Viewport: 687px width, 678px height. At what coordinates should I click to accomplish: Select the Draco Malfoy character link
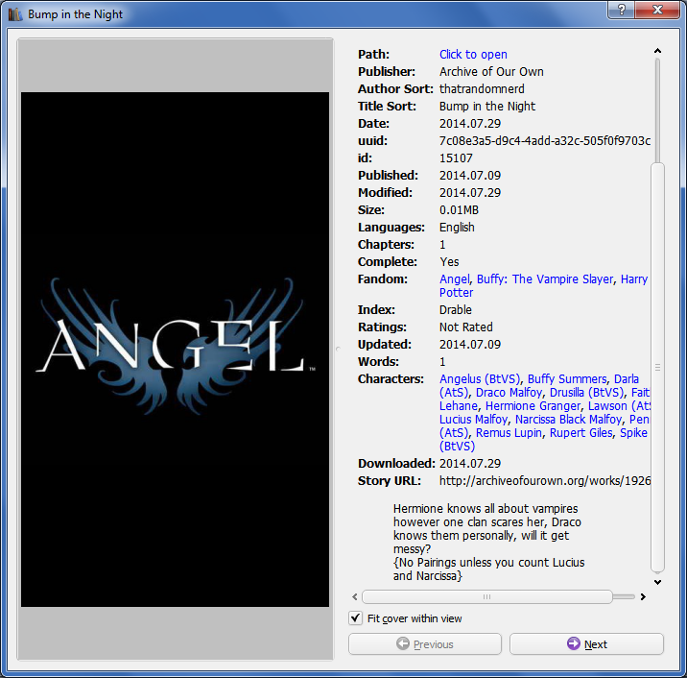pos(509,393)
